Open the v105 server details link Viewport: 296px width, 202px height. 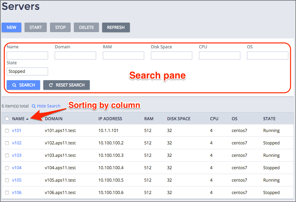(x=17, y=180)
